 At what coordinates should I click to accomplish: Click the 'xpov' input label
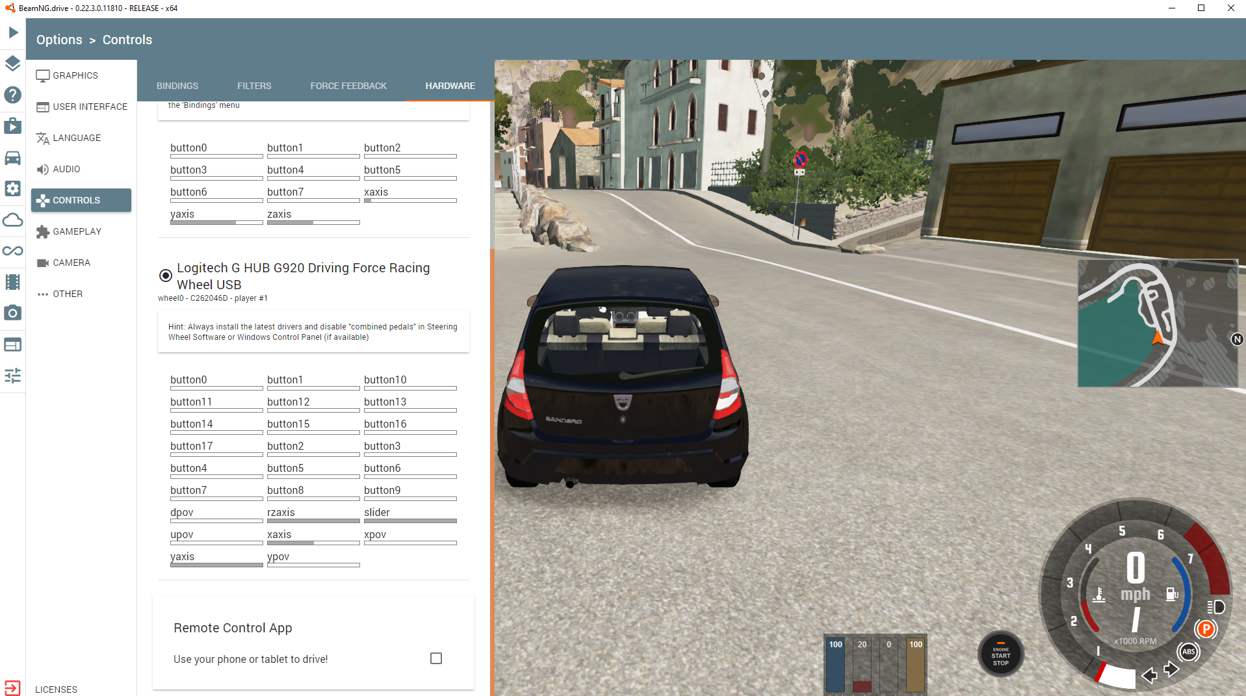375,534
